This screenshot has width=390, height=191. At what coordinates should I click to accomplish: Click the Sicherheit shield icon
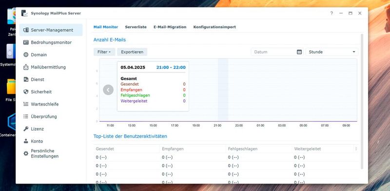26,92
